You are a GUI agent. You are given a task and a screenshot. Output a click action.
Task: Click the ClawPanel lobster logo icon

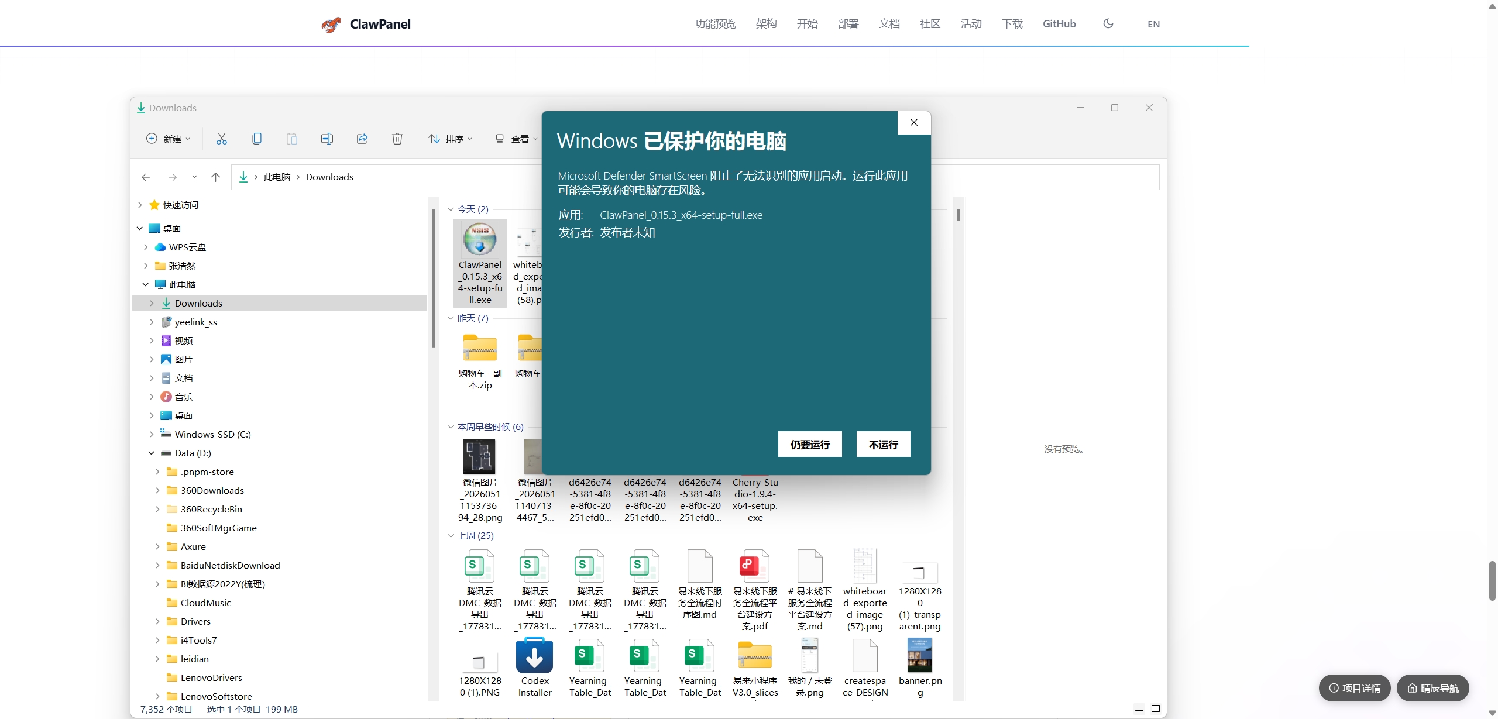click(331, 24)
